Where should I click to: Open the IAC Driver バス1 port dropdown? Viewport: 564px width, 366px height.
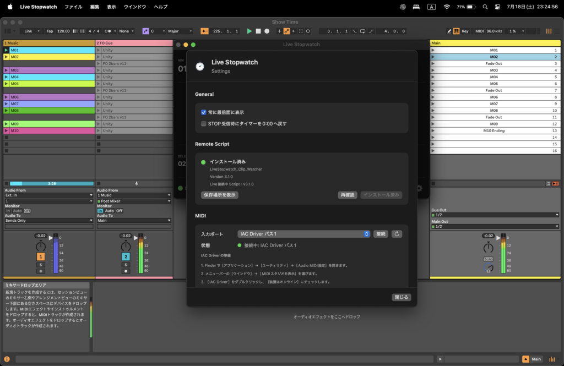(303, 234)
